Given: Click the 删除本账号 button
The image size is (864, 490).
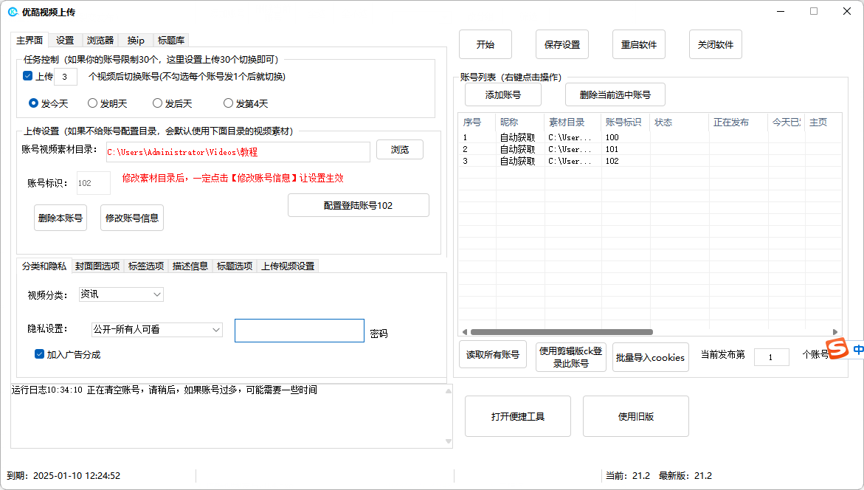Looking at the screenshot, I should [x=61, y=218].
